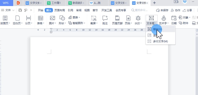198x95 pixels.
Task: Open the 视图 (View) tab
Action: click(87, 10)
